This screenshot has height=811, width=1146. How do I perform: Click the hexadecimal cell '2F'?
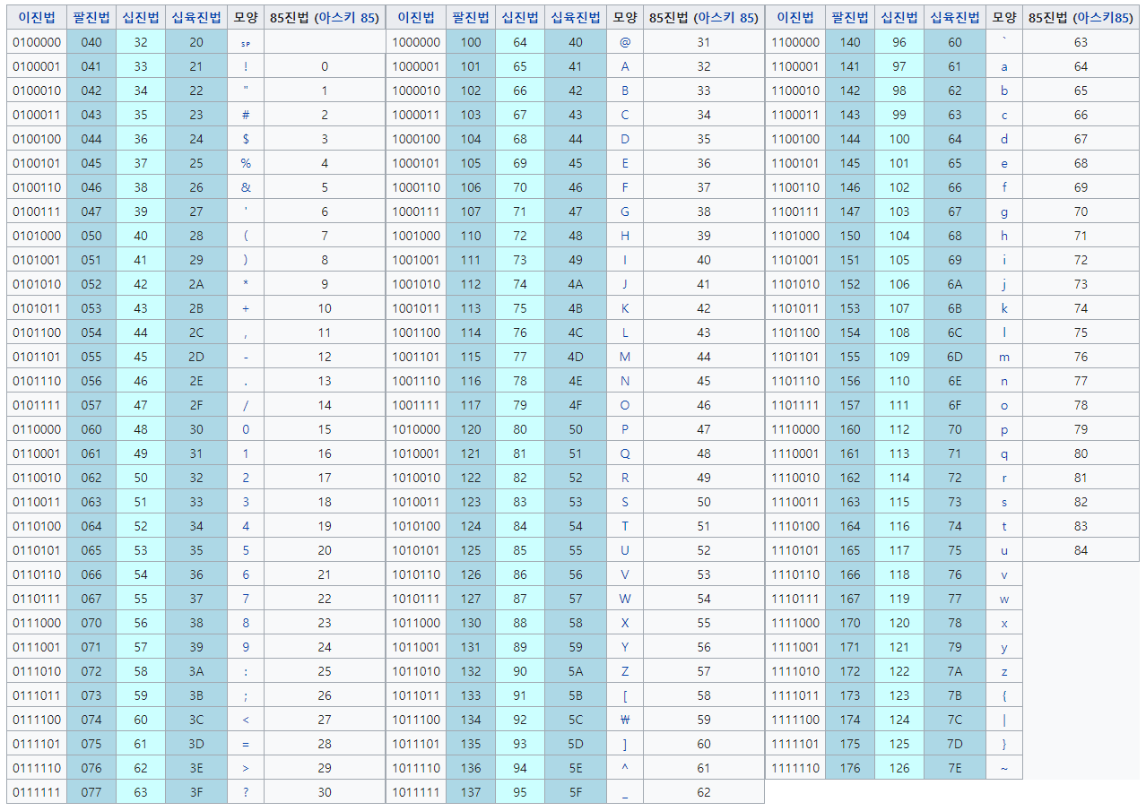point(196,405)
